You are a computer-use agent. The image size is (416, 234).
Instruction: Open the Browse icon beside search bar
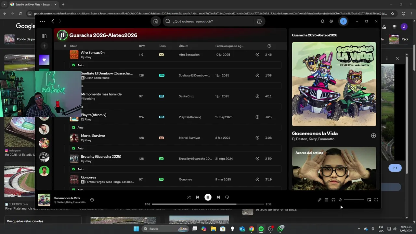coord(259,21)
